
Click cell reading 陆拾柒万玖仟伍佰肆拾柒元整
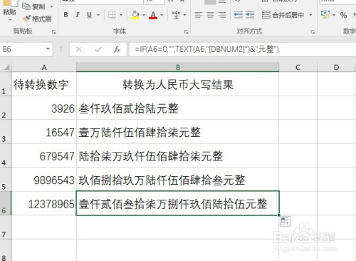coord(178,155)
